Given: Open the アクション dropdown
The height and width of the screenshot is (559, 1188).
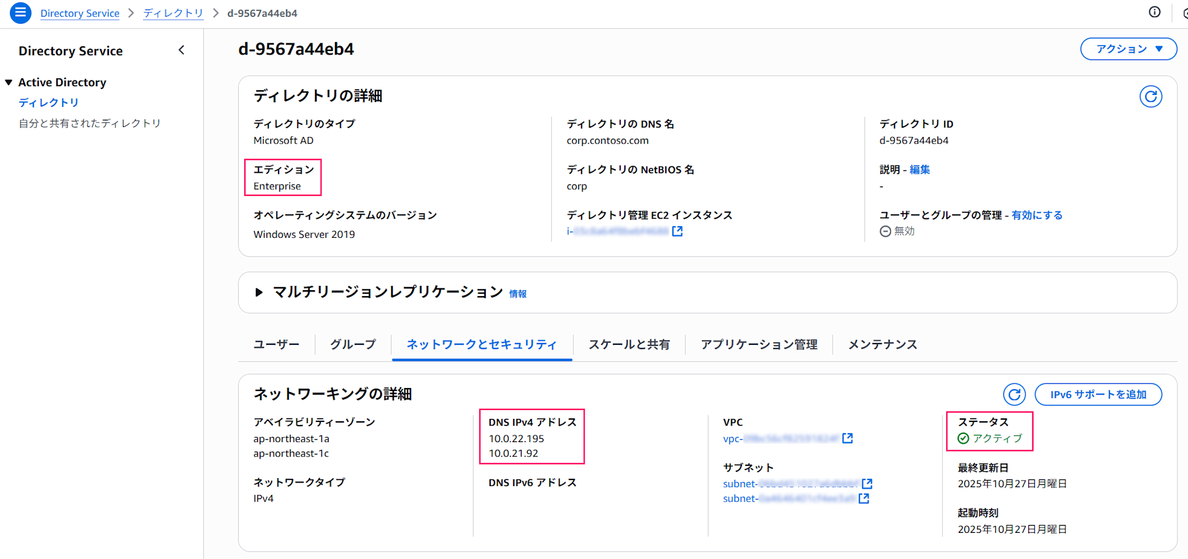Looking at the screenshot, I should [x=1127, y=49].
